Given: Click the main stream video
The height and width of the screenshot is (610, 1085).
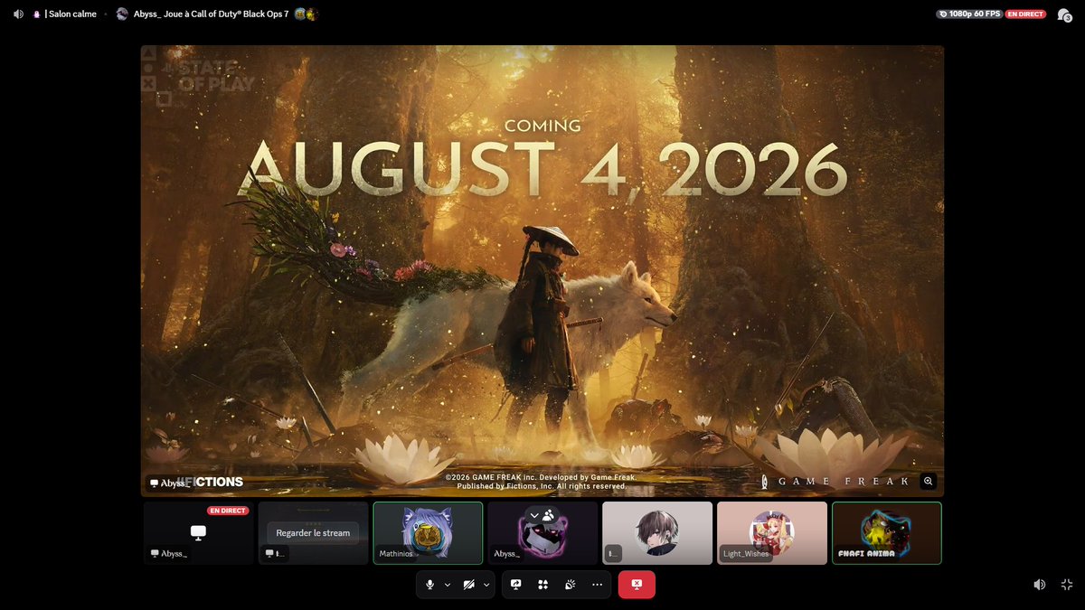Looking at the screenshot, I should tap(542, 270).
